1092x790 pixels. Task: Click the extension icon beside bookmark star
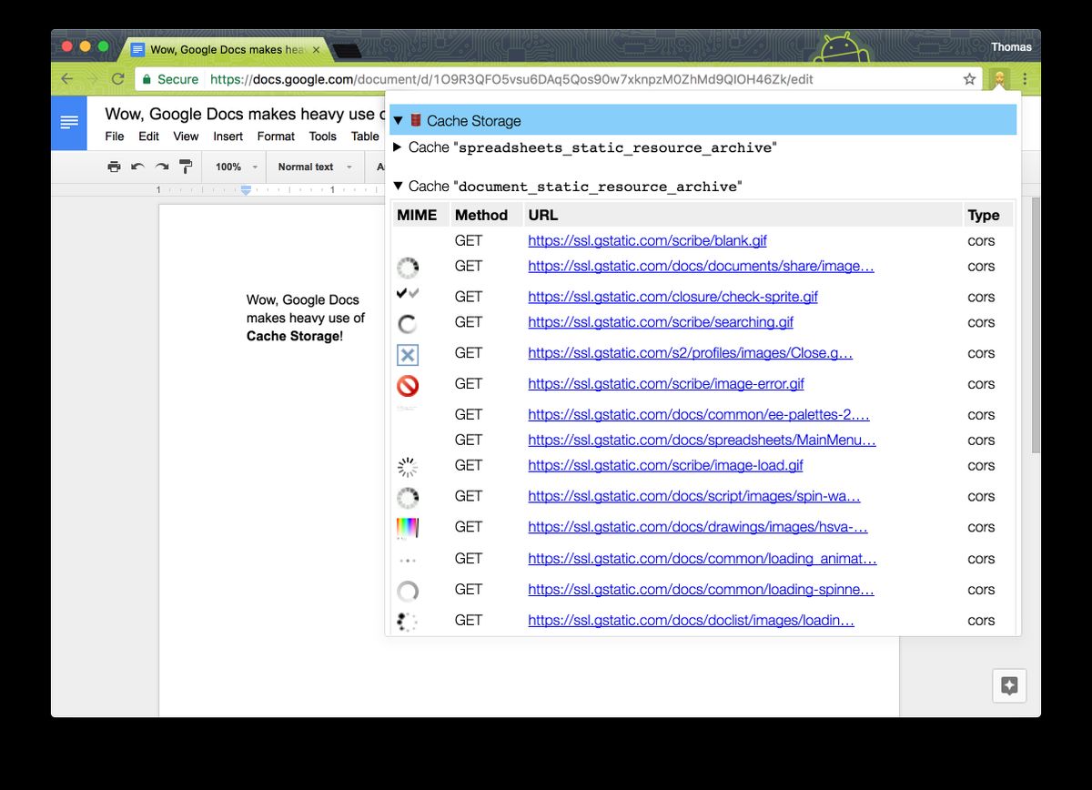coord(999,79)
